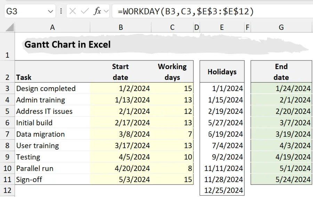
Task: Select end date cell 1/24/2024
Action: click(292, 89)
